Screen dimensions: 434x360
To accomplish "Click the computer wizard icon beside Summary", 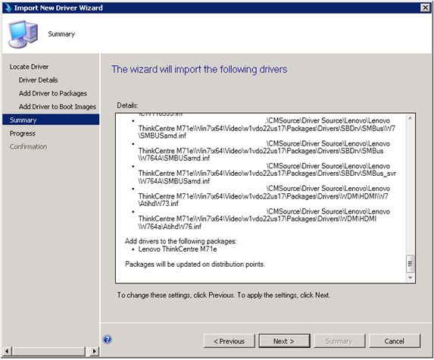I will (x=23, y=34).
